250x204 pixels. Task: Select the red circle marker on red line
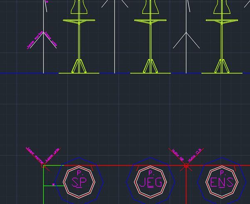pyautogui.click(x=186, y=166)
